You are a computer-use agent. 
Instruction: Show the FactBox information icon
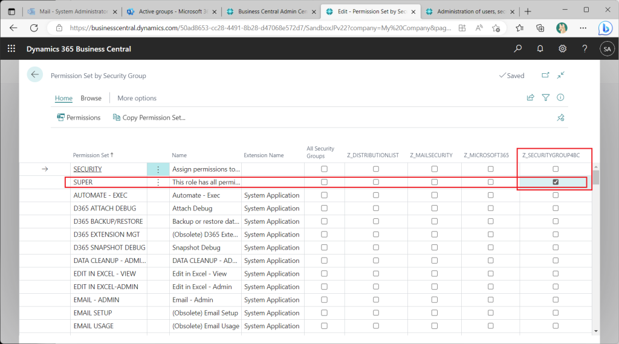click(x=560, y=97)
